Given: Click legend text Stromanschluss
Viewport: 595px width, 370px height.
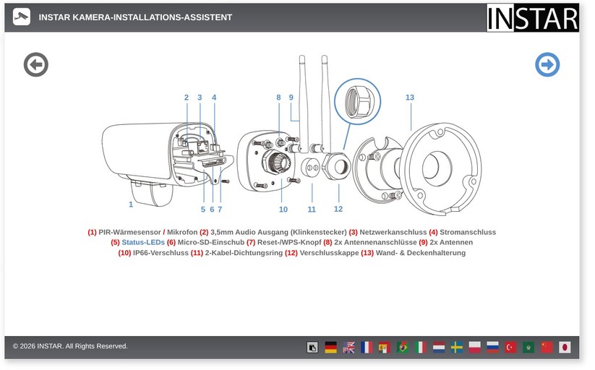Looking at the screenshot, I should (468, 232).
